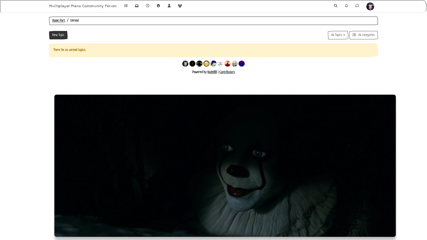The width and height of the screenshot is (427, 240).
Task: Click the dark clown image
Action: click(x=225, y=166)
